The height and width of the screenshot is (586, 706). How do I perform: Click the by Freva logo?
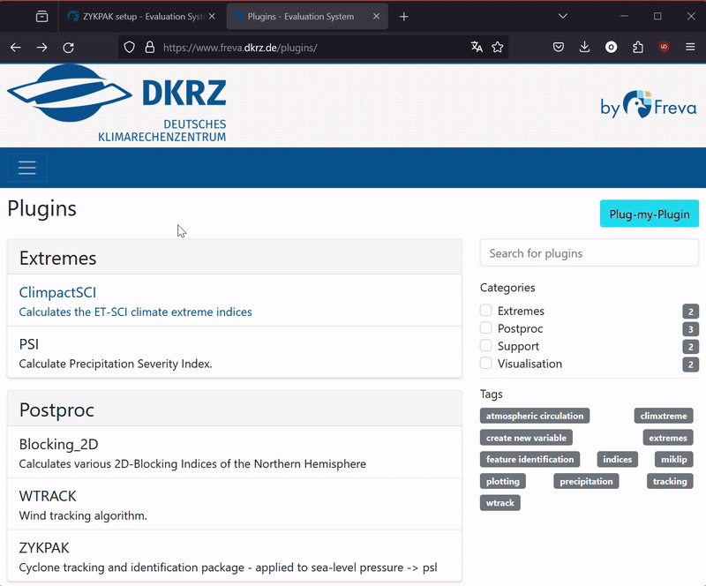point(649,104)
